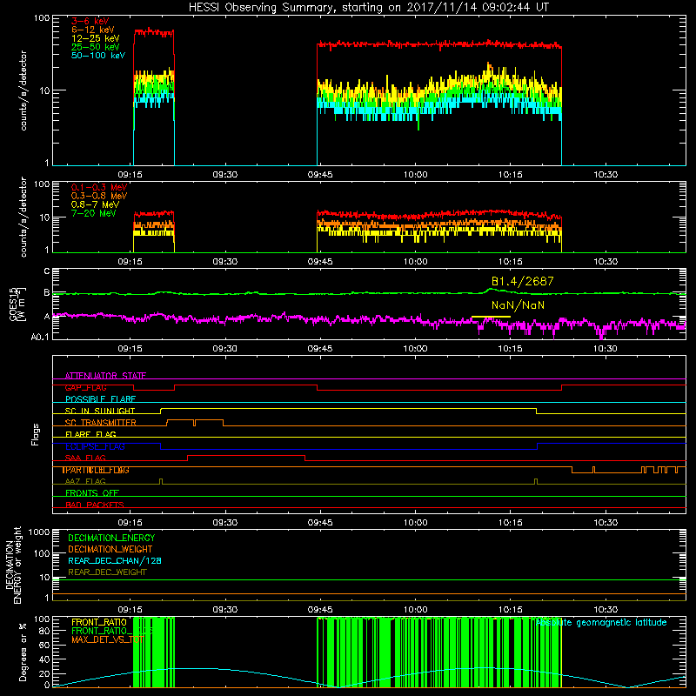Select the 0.1-0.3 MeV legend label
696x696 pixels.
(x=99, y=187)
